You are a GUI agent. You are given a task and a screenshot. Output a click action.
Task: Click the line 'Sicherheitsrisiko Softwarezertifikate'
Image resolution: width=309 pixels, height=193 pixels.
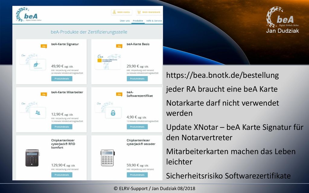228,176
